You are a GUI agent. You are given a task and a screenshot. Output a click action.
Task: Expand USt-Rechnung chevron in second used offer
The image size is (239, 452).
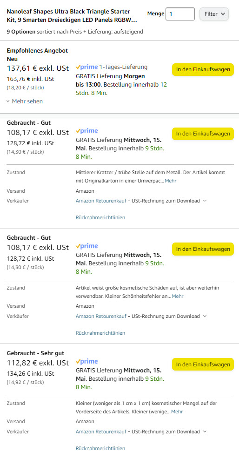coord(205,316)
